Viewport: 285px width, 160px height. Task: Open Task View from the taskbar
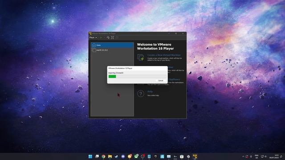97,156
